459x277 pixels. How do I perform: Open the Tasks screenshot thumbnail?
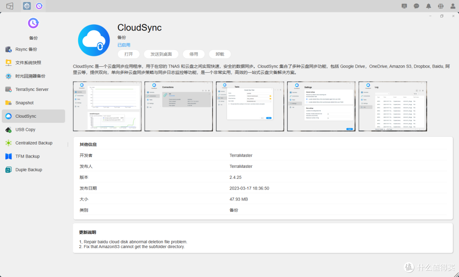pyautogui.click(x=250, y=107)
